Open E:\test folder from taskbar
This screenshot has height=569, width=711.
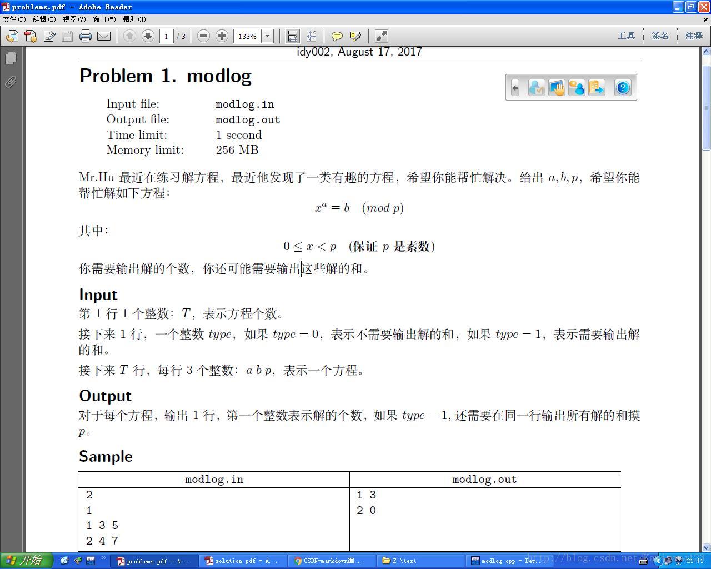click(420, 561)
